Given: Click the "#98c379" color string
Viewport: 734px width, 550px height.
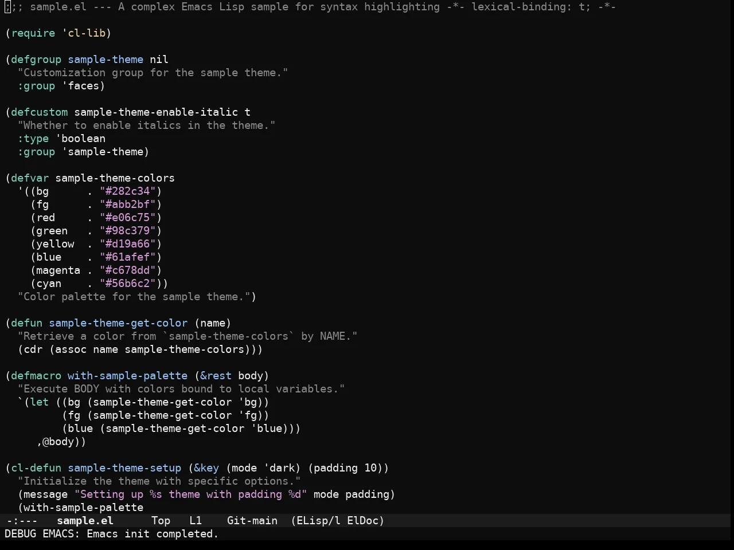Looking at the screenshot, I should coord(128,231).
